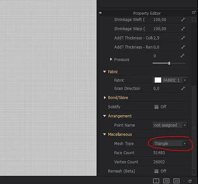Viewport: 198px width, 184px height.
Task: Click the wrench icon for Pressure
Action: pyautogui.click(x=182, y=56)
